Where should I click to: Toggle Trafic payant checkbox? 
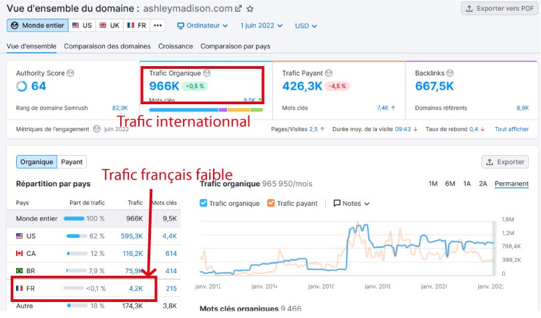click(x=271, y=203)
